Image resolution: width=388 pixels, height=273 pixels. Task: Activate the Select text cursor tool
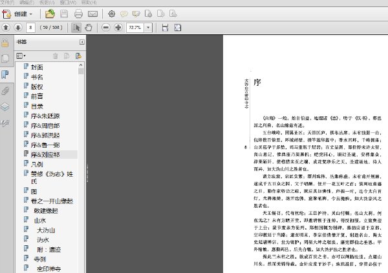click(76, 27)
